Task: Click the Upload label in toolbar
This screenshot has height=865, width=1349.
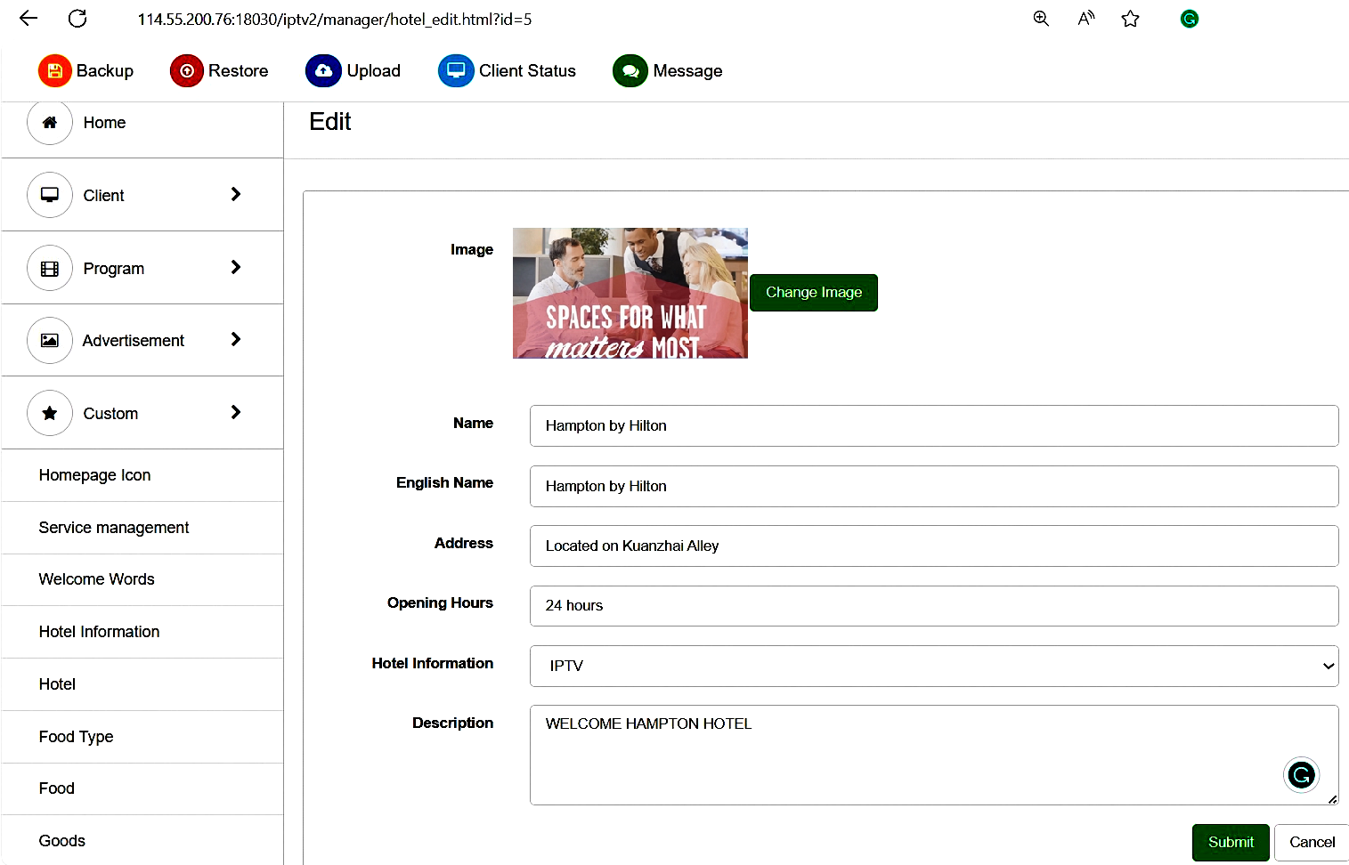Action: 374,70
